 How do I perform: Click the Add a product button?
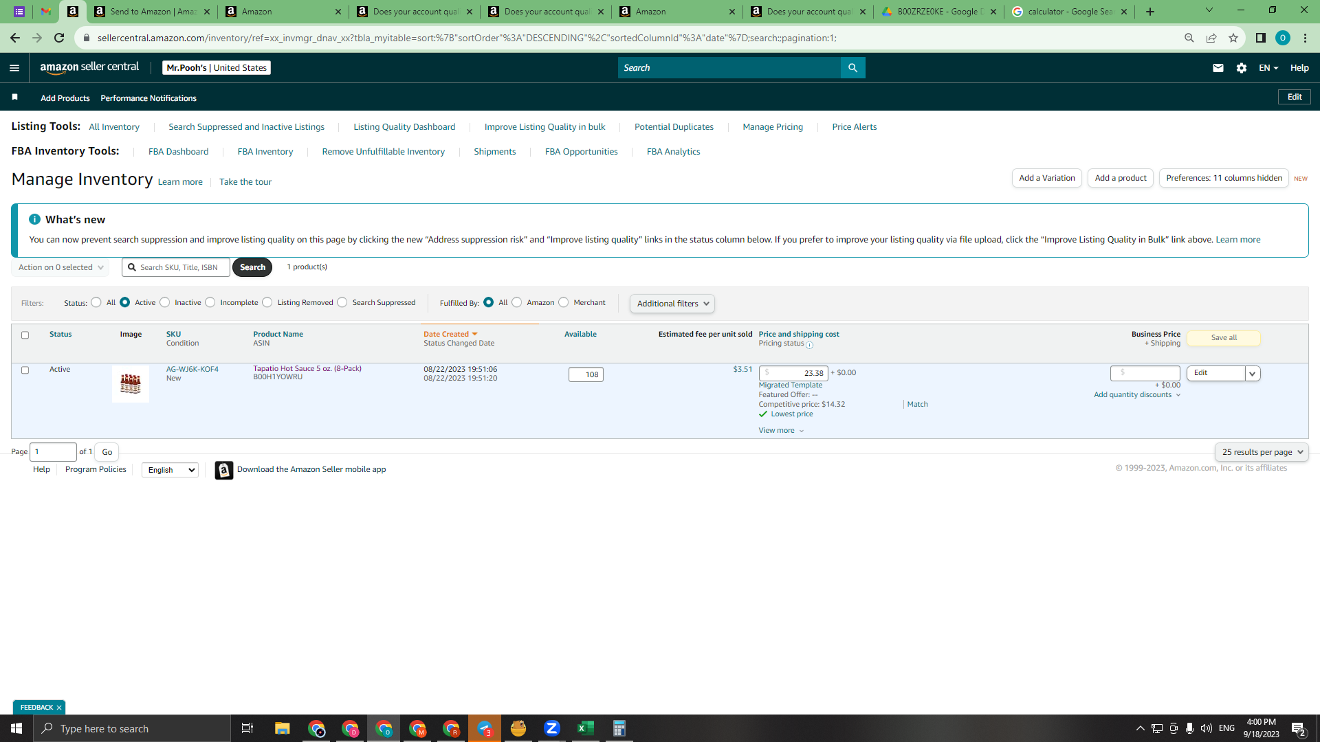1121,178
